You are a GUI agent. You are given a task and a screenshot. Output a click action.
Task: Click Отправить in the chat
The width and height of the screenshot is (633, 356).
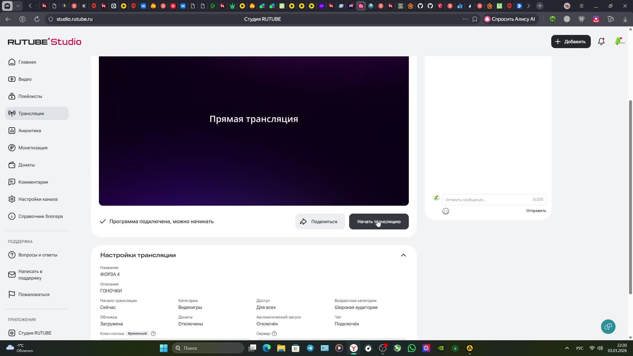coord(536,211)
